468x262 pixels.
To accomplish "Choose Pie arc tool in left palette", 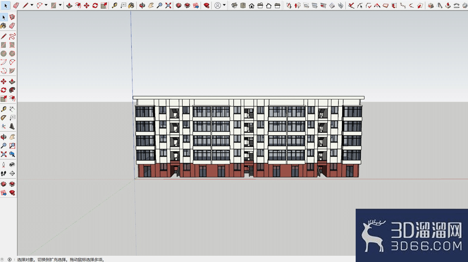I will 12,71.
